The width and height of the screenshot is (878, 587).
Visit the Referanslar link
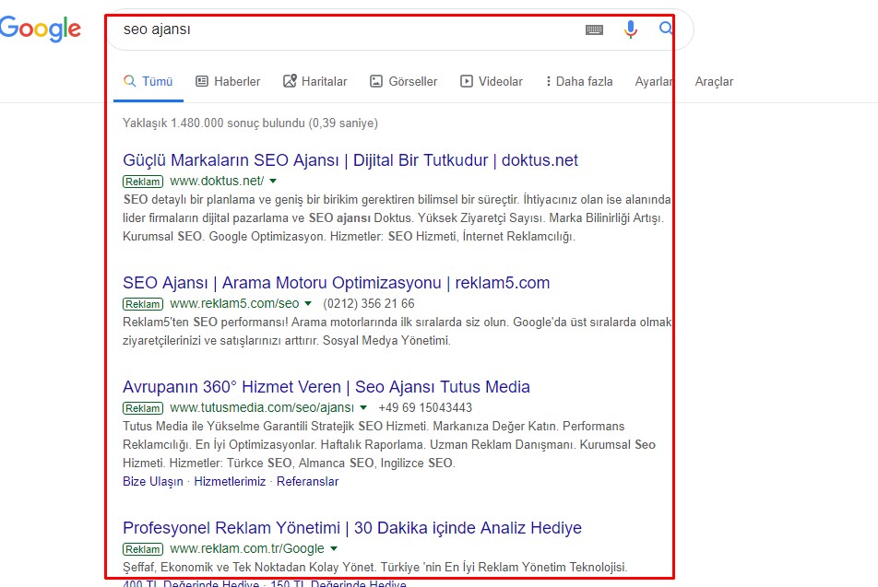pyautogui.click(x=307, y=481)
